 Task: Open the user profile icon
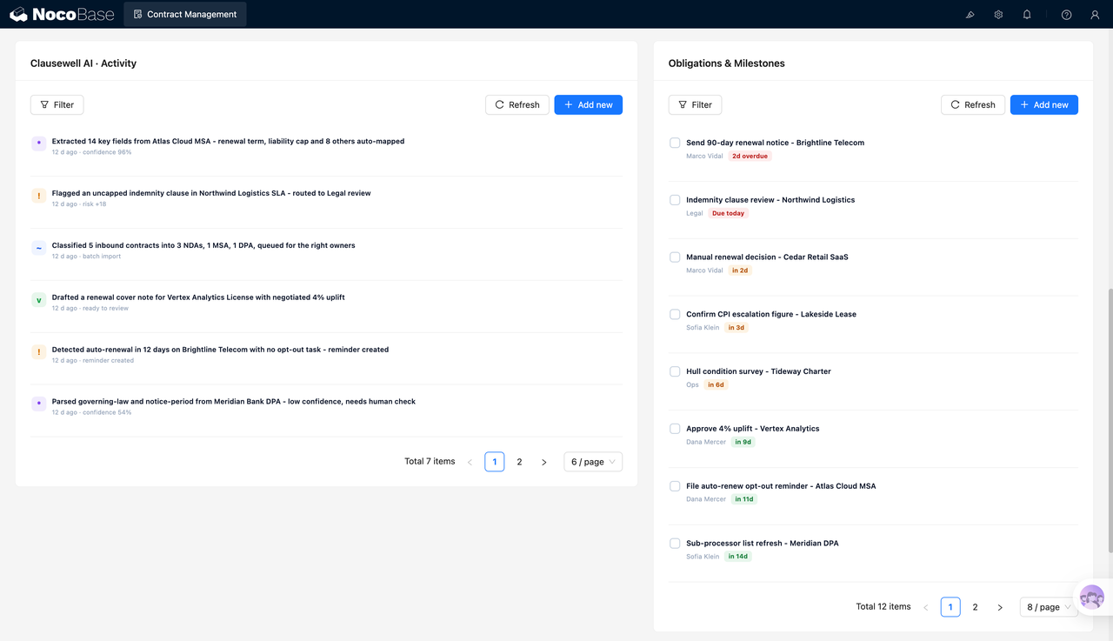pyautogui.click(x=1095, y=15)
